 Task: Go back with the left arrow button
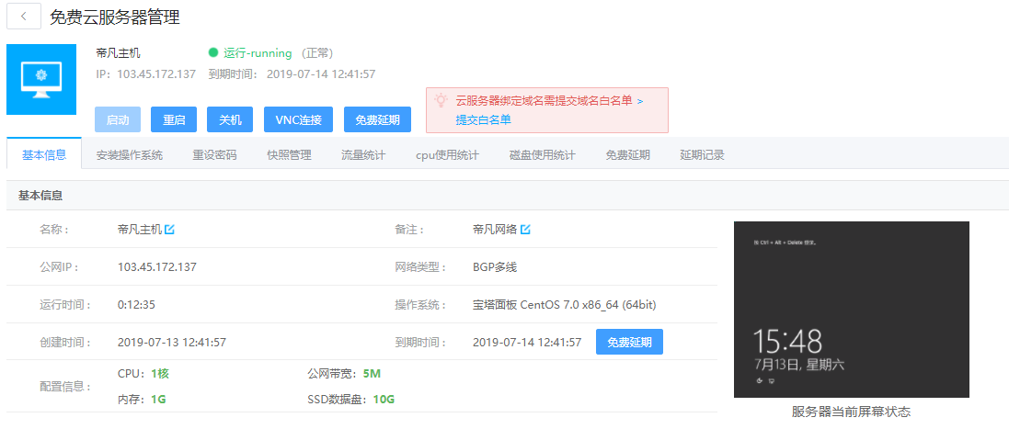click(x=24, y=16)
